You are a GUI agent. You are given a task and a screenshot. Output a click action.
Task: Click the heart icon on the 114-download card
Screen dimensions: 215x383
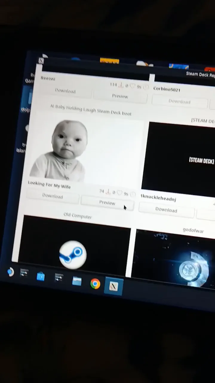133,86
